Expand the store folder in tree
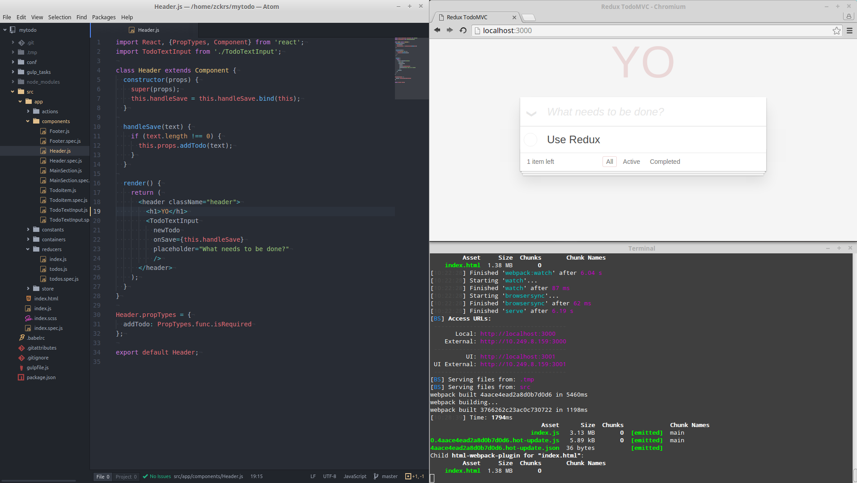This screenshot has width=857, height=483. tap(28, 289)
